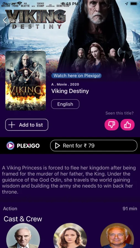The width and height of the screenshot is (140, 248).
Task: Tap the thumbs up like icon
Action: 128,125
